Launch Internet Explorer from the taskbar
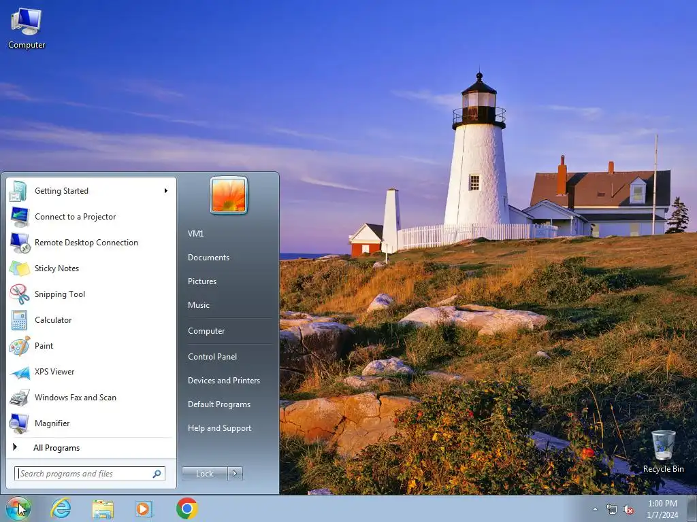 (61, 508)
